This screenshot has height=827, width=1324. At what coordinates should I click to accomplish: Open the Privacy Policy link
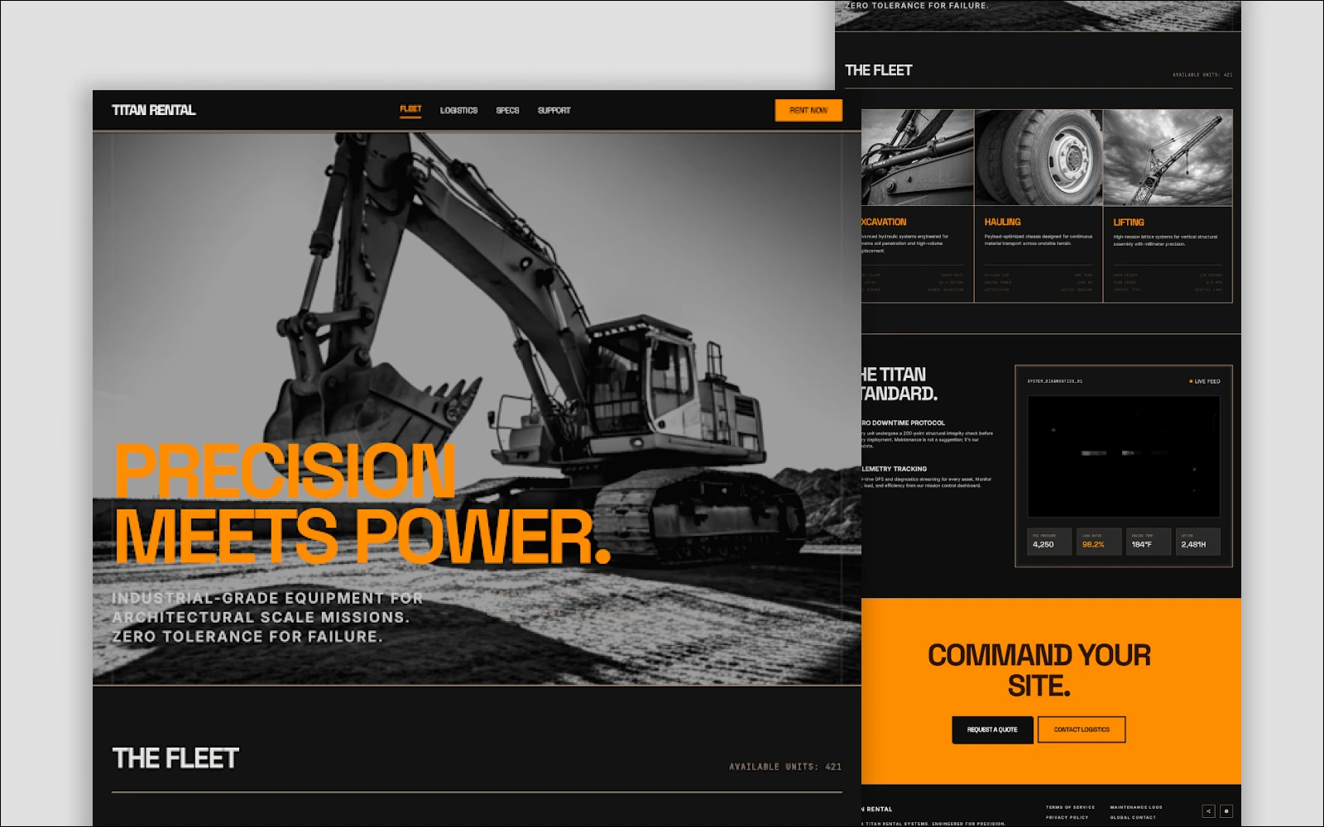pos(1067,817)
